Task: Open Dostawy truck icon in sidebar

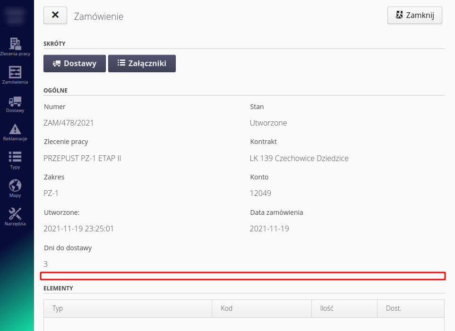Action: point(15,103)
